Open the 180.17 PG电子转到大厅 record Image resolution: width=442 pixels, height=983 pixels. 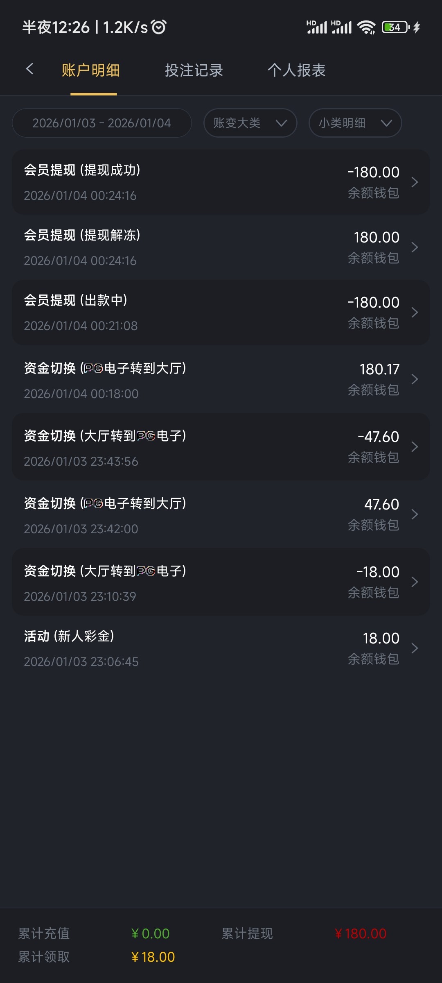tap(221, 380)
